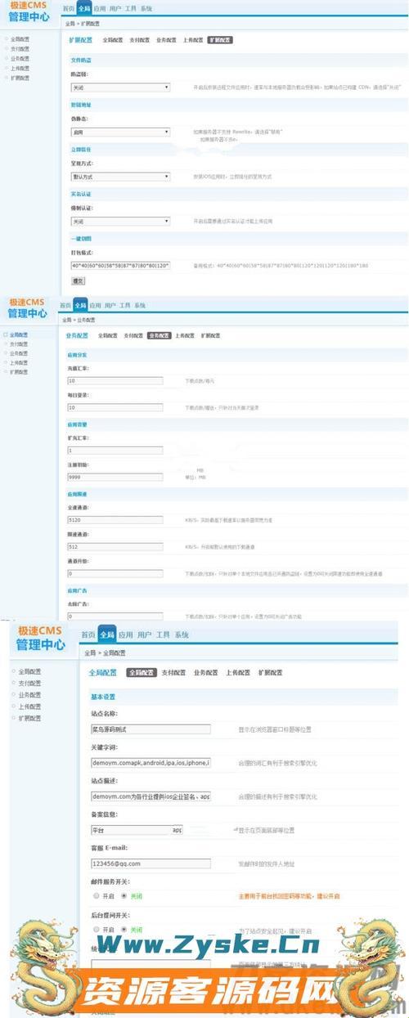Expand the 呈现方式 dropdown showing 默认方式

120,176
